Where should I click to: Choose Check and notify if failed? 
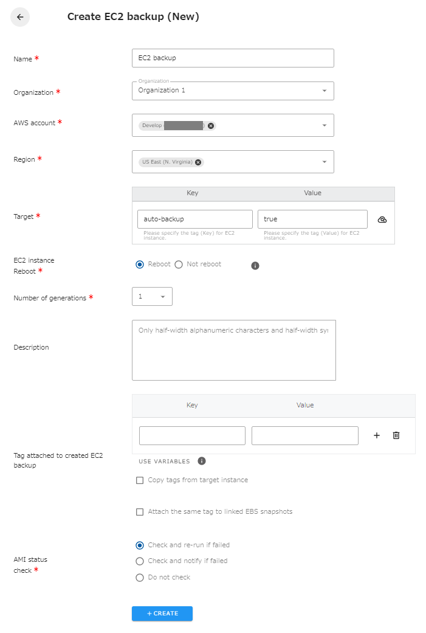tap(140, 561)
